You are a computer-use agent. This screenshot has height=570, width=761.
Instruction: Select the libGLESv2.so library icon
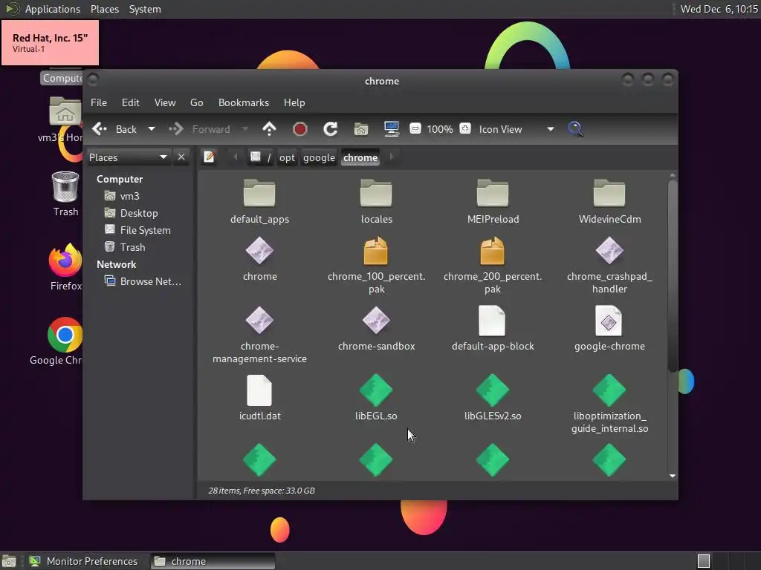[x=493, y=390]
